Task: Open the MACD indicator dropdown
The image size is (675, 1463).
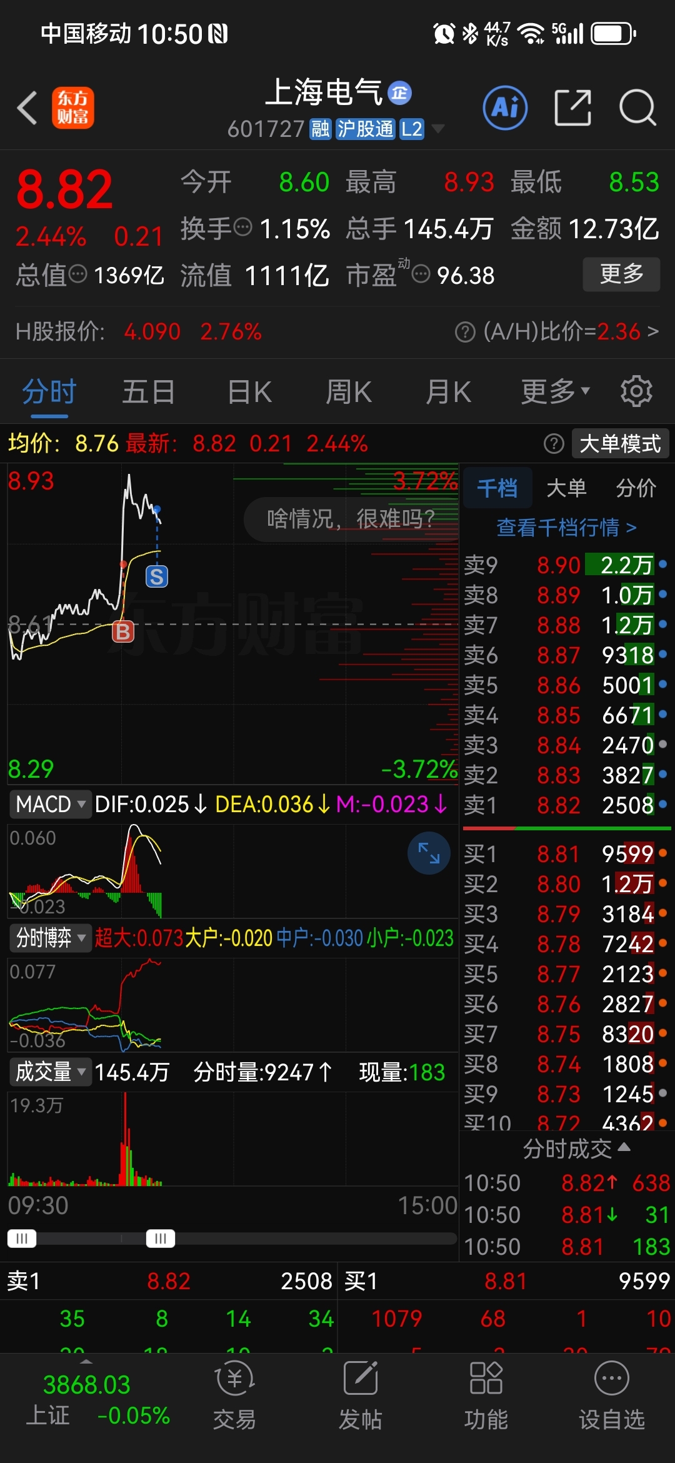Action: (50, 804)
